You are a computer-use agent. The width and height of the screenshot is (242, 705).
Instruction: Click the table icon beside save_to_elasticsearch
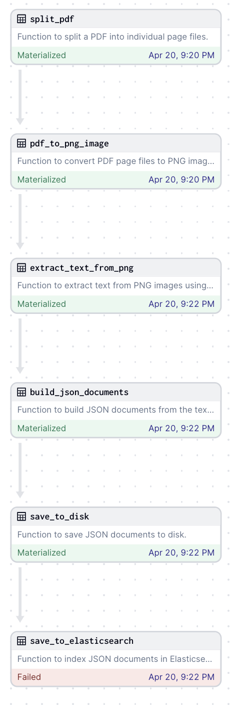(21, 641)
